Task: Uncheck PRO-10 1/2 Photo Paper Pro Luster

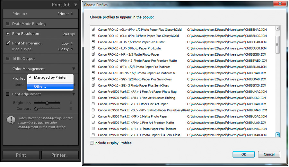Action: coord(93,42)
